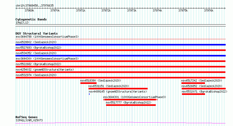Click the red bar under nsv6532974
Viewport: 233px width, 126px height.
point(120,78)
